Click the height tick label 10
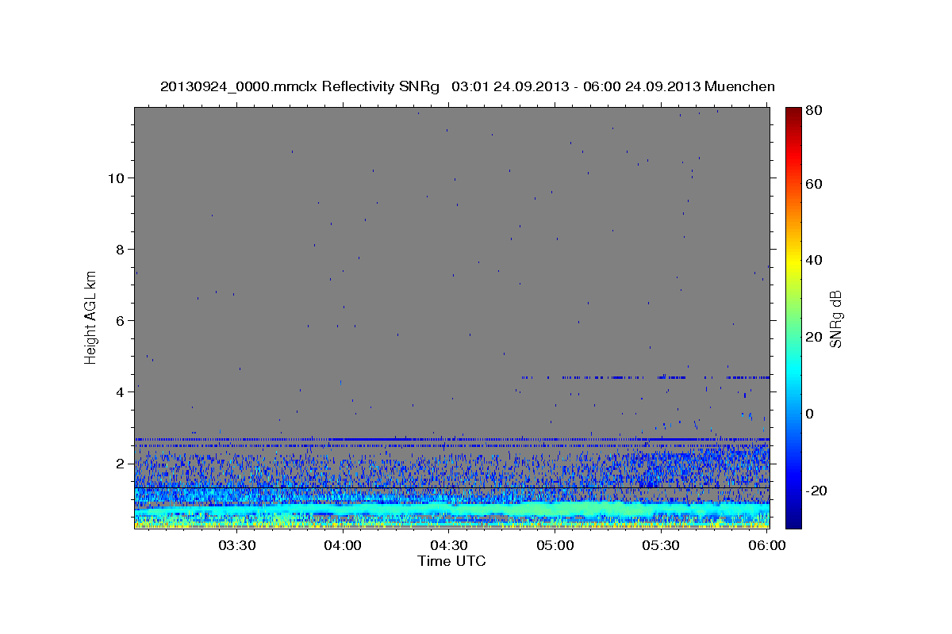 [x=116, y=178]
